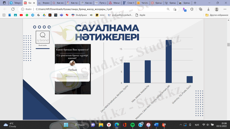Open the Google bookmark icon

[x=39, y=15]
